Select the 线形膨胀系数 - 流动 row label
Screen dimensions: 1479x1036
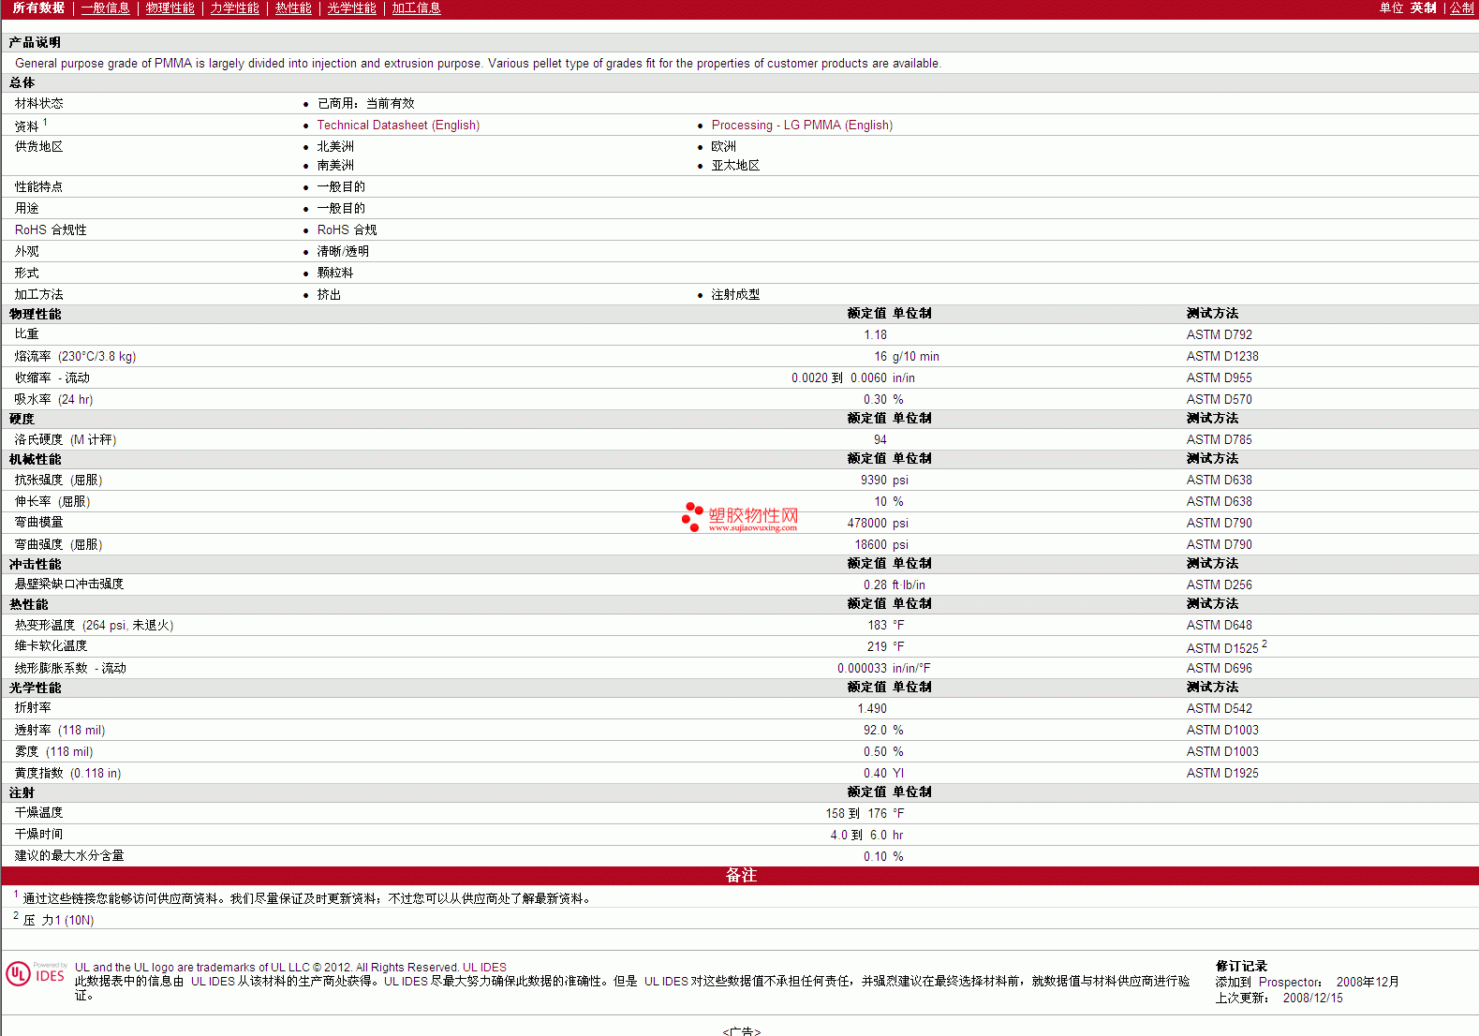70,669
